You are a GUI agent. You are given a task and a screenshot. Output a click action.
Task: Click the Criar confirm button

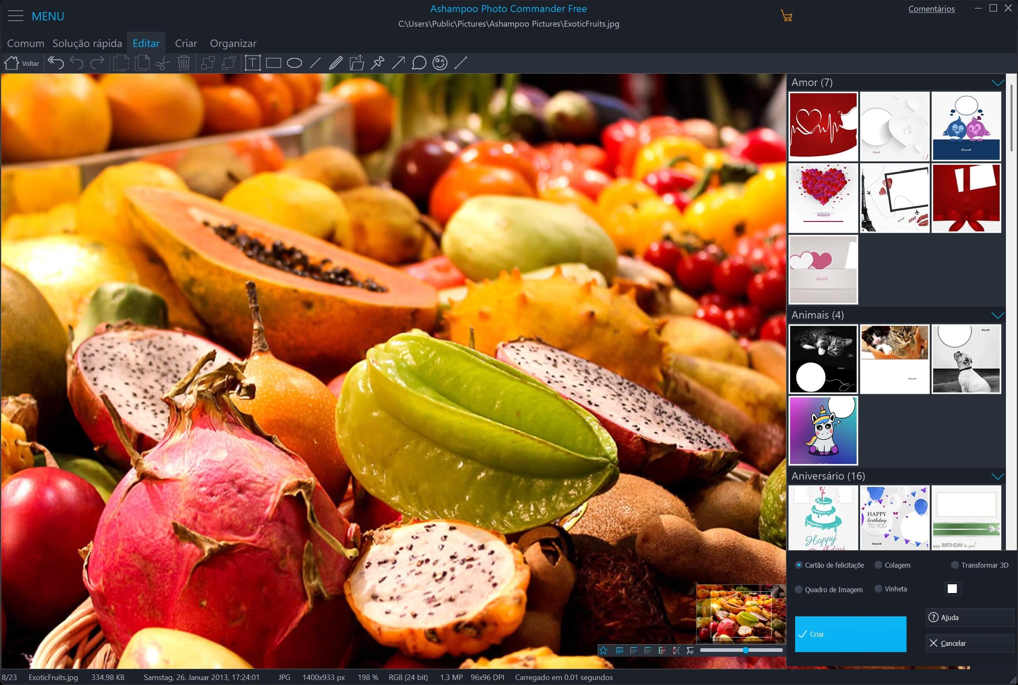850,634
